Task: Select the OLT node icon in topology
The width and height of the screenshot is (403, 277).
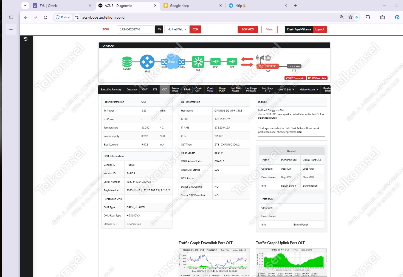Action: coord(198,62)
